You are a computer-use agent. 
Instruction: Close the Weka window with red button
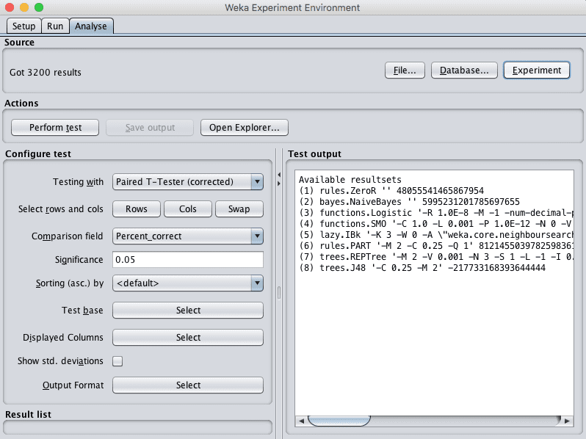[10, 7]
